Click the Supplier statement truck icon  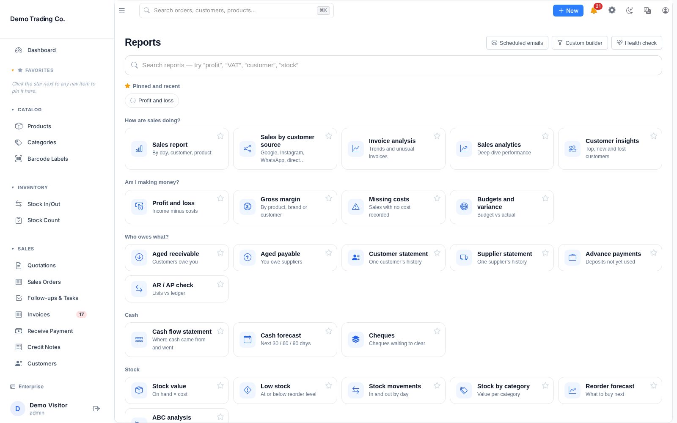464,257
